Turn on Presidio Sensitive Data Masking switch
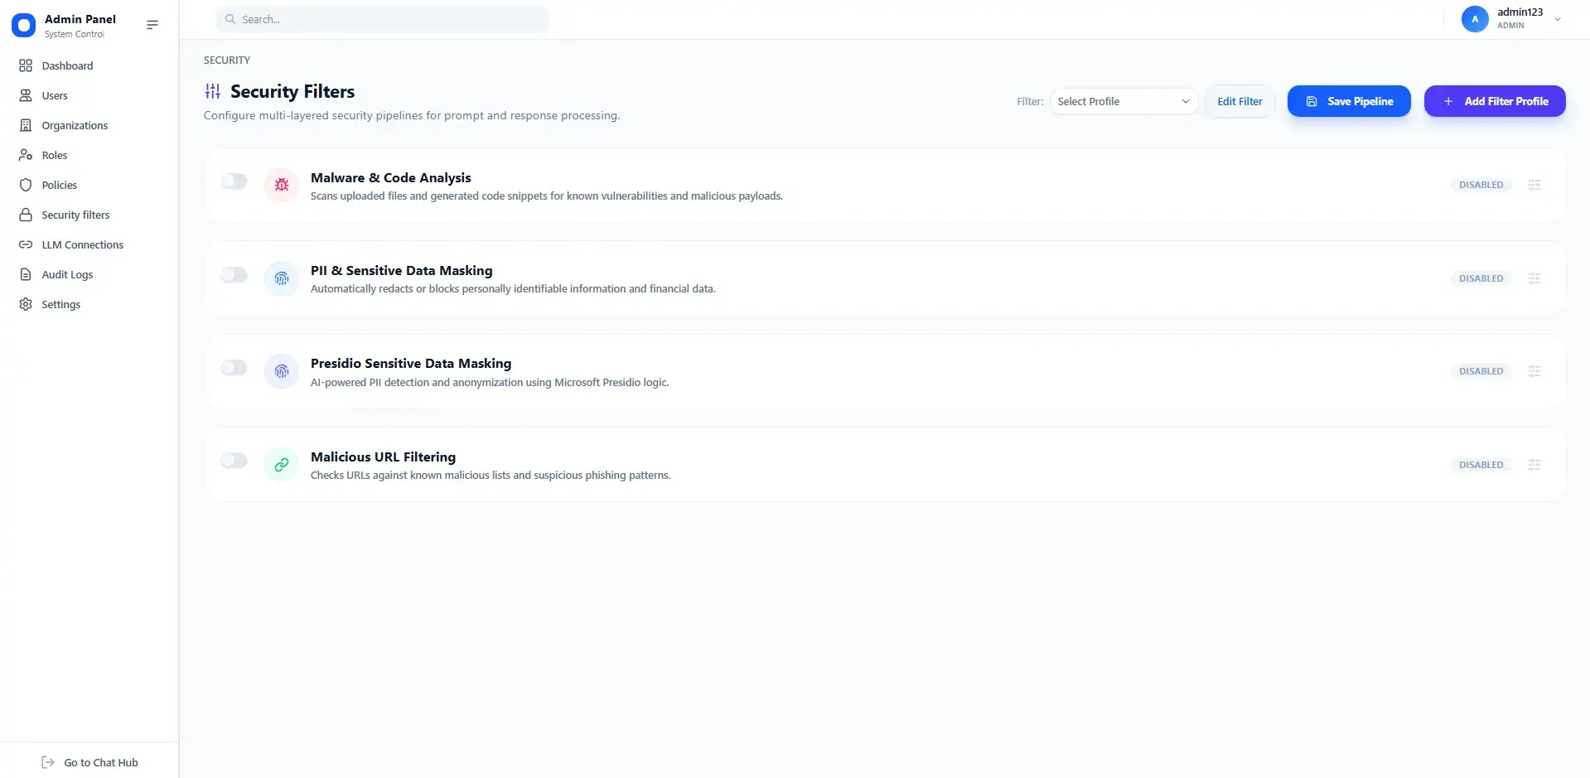 [x=234, y=367]
